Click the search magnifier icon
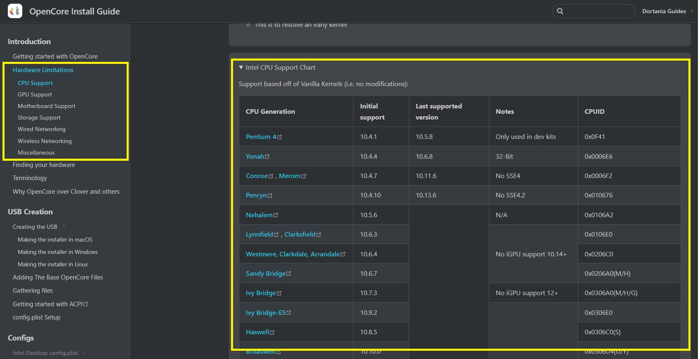The image size is (700, 359). pyautogui.click(x=560, y=11)
